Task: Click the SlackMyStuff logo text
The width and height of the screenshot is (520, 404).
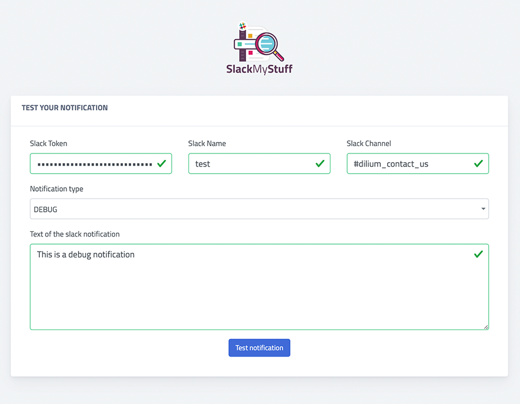Action: [259, 69]
